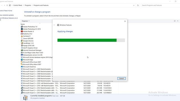Screen dimensions: 180x101
Task: Select the Camtasia 9 icon
Action: tap(22, 36)
